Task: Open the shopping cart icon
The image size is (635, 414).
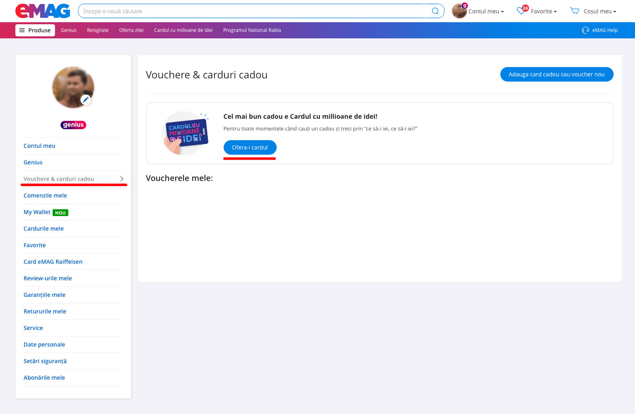Action: click(x=574, y=11)
